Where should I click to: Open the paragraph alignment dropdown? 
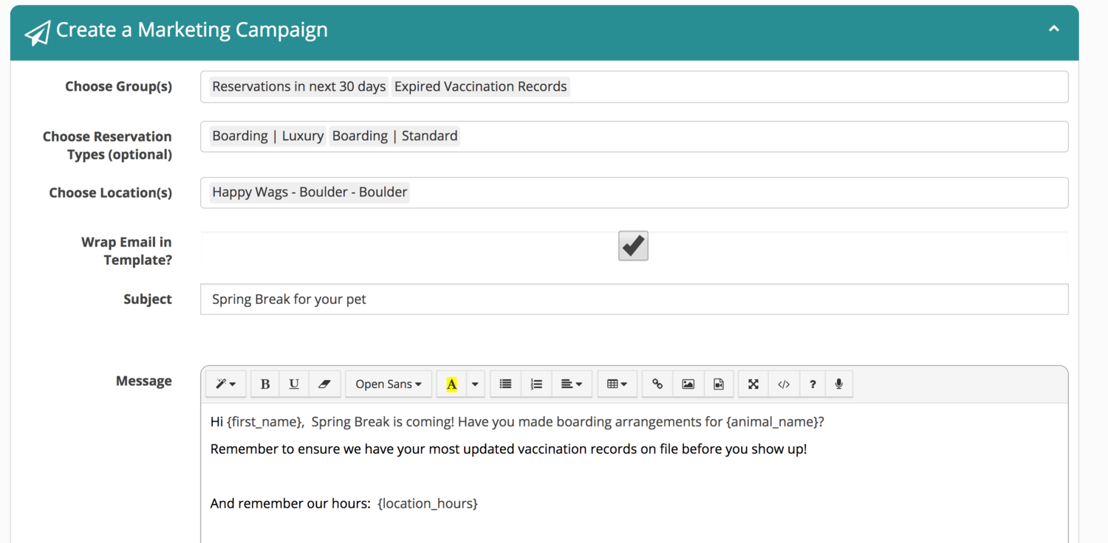coord(572,384)
